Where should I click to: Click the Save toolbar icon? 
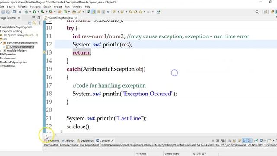(3, 12)
